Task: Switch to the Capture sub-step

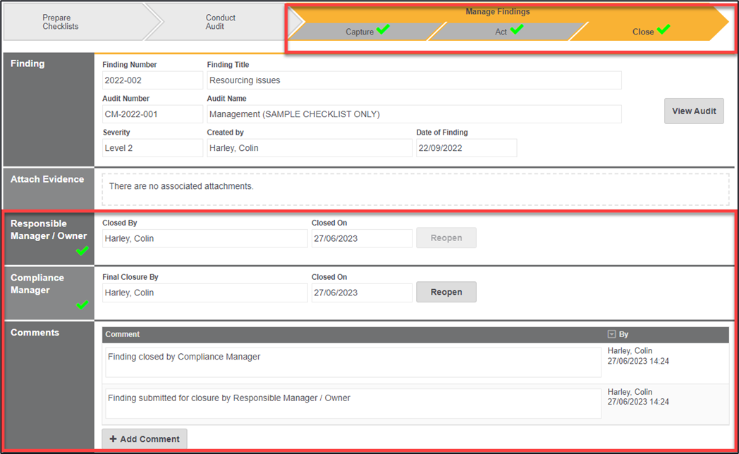Action: click(360, 32)
